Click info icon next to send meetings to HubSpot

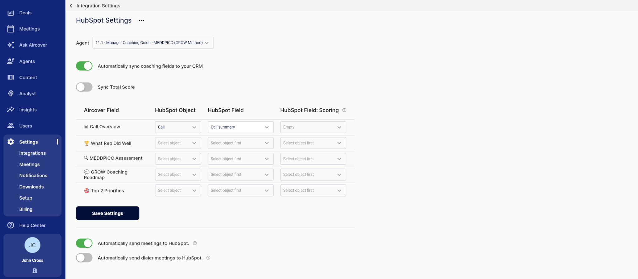pos(195,243)
